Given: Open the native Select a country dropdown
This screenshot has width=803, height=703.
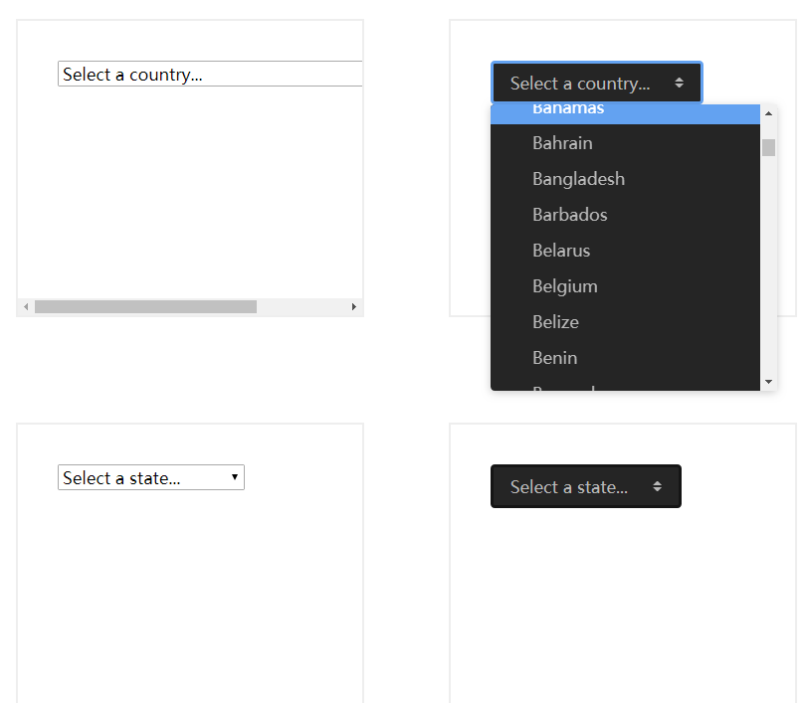Looking at the screenshot, I should pyautogui.click(x=210, y=75).
